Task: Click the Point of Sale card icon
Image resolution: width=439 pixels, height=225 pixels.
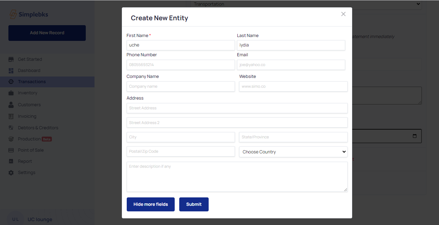Action: tap(11, 150)
